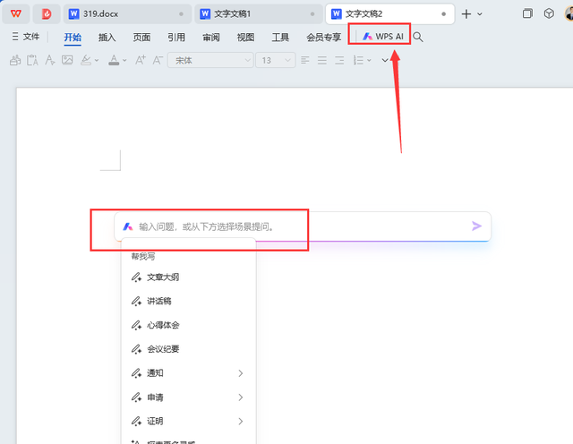Open the font size 13 dropdown
Screen dimensions: 573x444
click(x=276, y=60)
